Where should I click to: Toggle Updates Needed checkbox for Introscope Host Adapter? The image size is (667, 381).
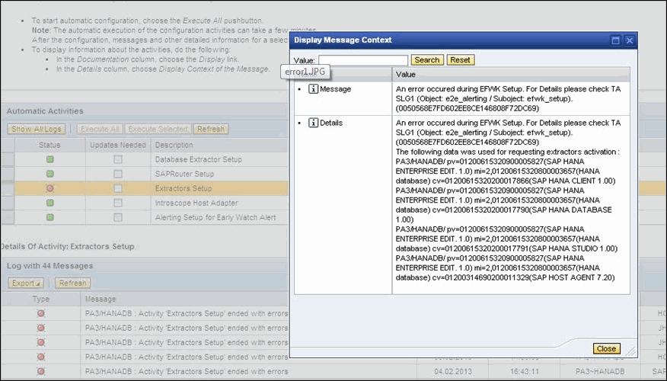pos(118,203)
